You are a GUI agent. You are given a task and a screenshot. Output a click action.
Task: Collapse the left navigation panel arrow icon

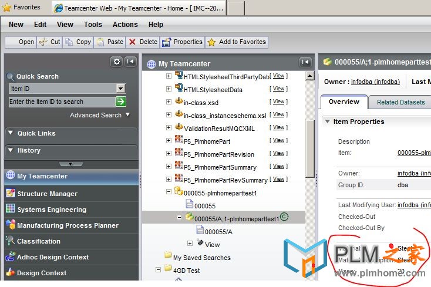coord(130,62)
